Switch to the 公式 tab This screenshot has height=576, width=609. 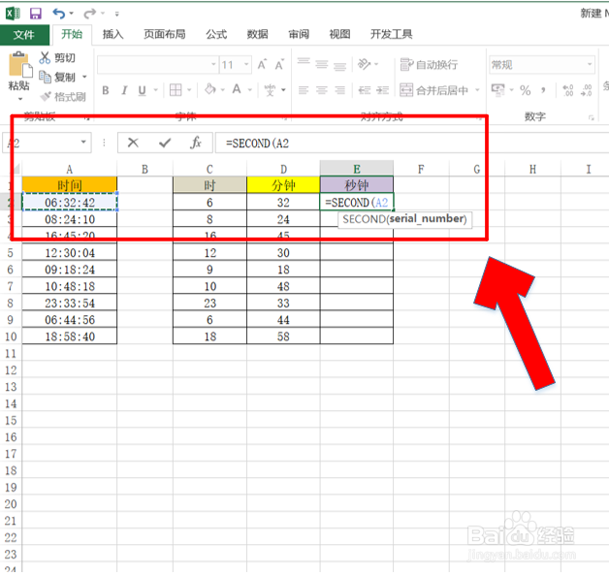(216, 34)
